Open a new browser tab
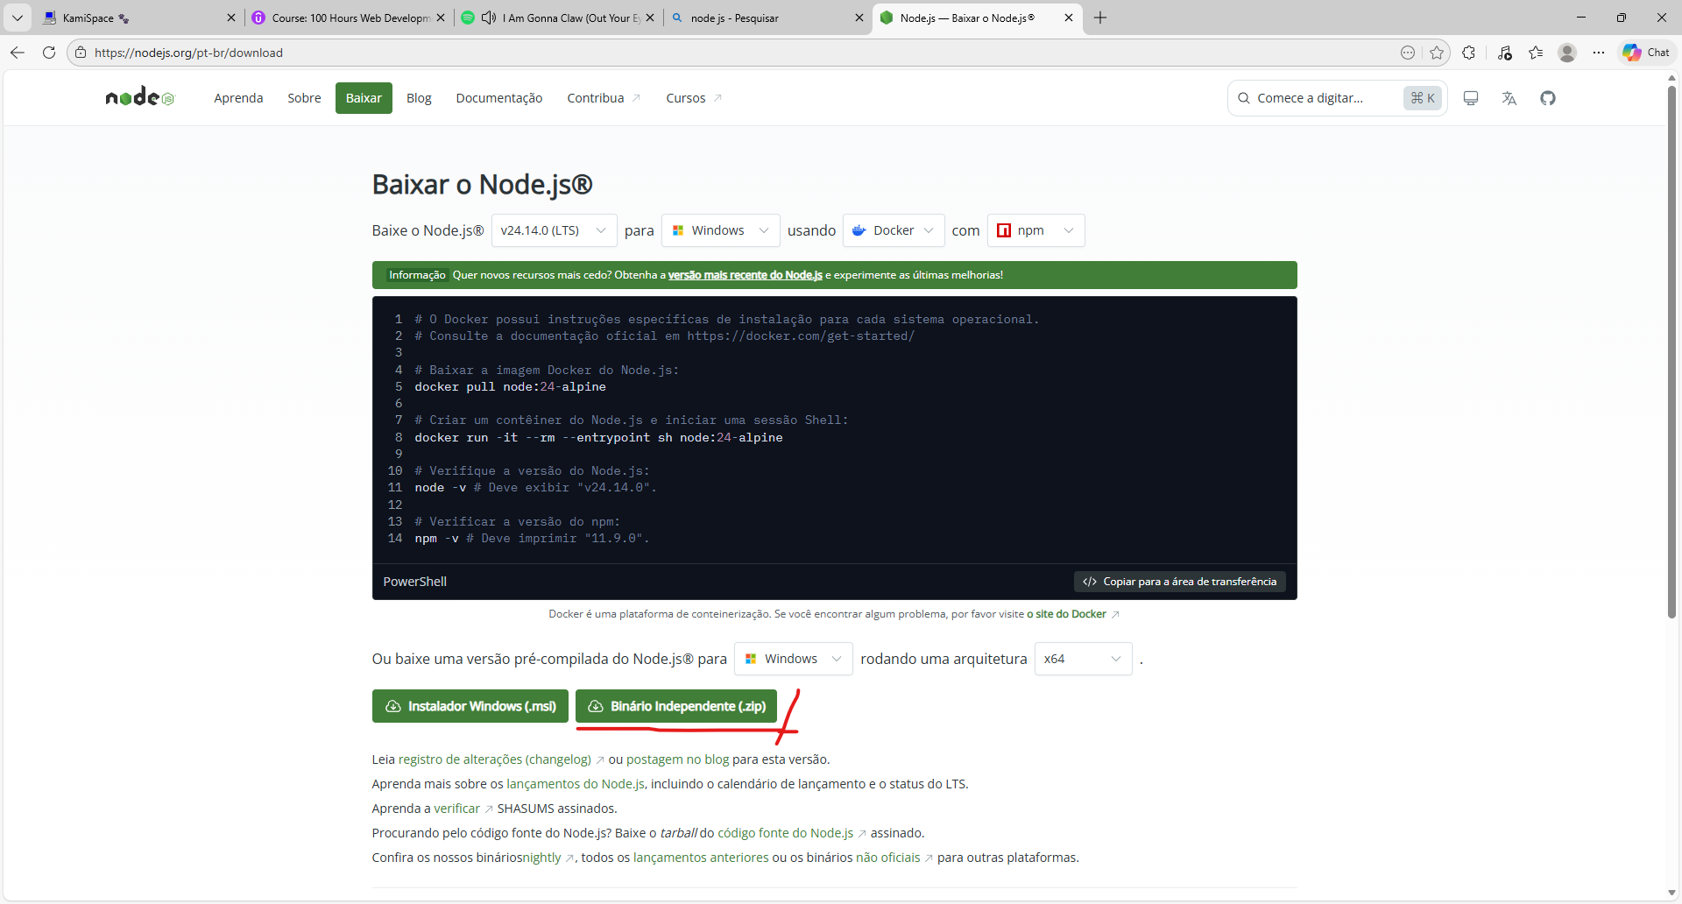 pyautogui.click(x=1100, y=18)
